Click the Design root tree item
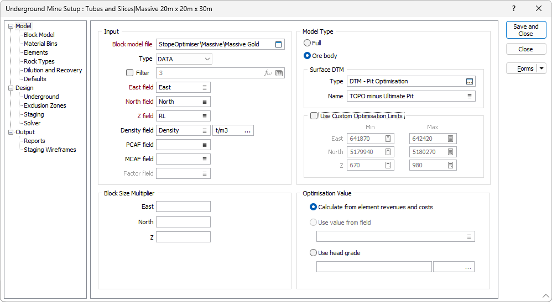 pos(24,88)
